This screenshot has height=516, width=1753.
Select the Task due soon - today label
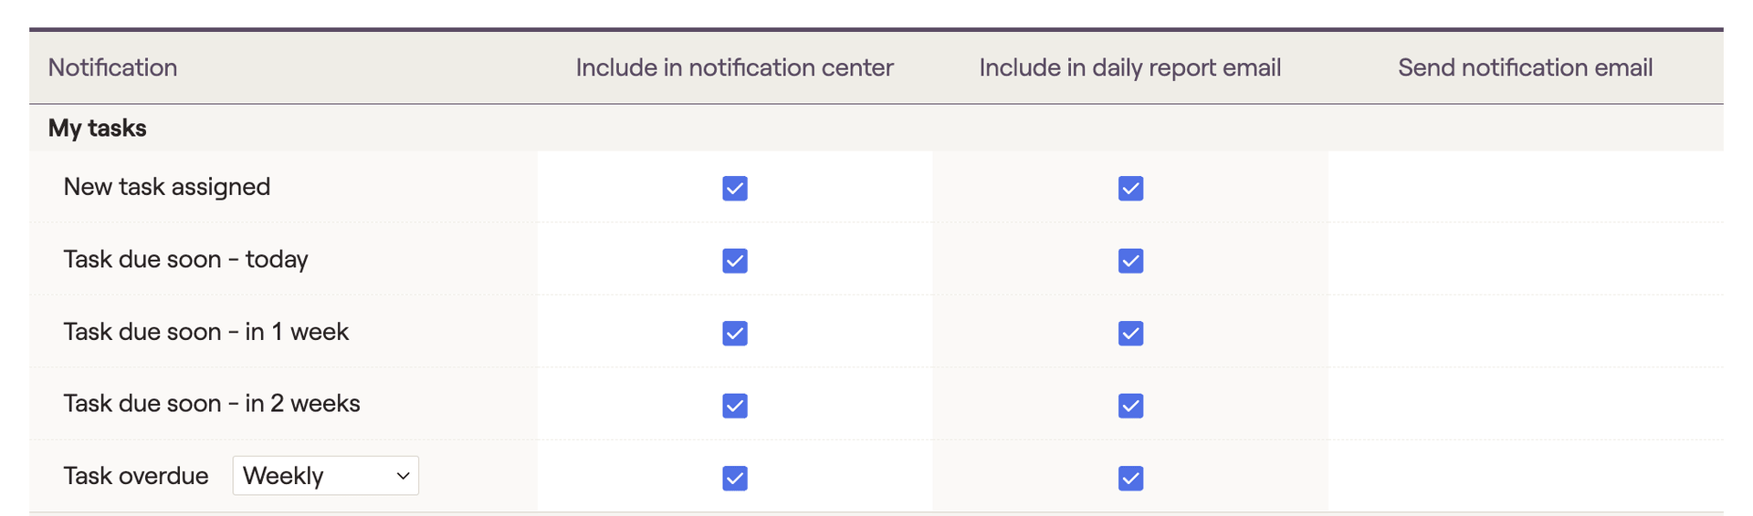(185, 260)
